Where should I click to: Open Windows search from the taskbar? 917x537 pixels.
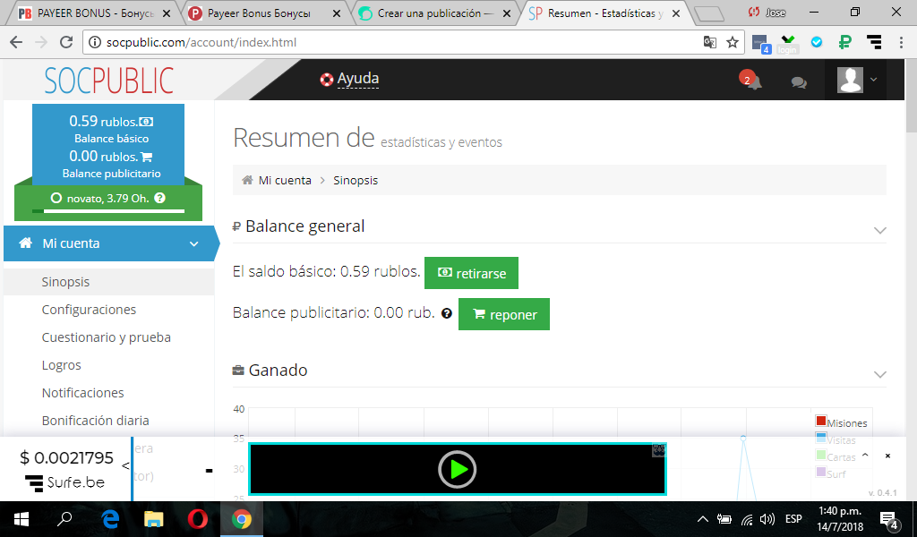64,519
